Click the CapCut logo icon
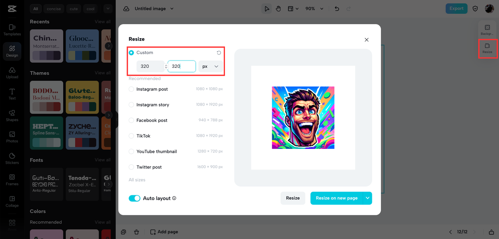Image resolution: width=499 pixels, height=239 pixels. [x=12, y=9]
